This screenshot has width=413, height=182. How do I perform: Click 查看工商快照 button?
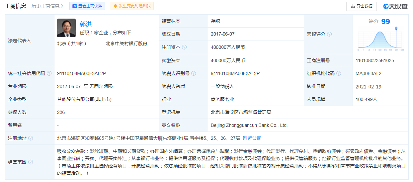coord(87,6)
